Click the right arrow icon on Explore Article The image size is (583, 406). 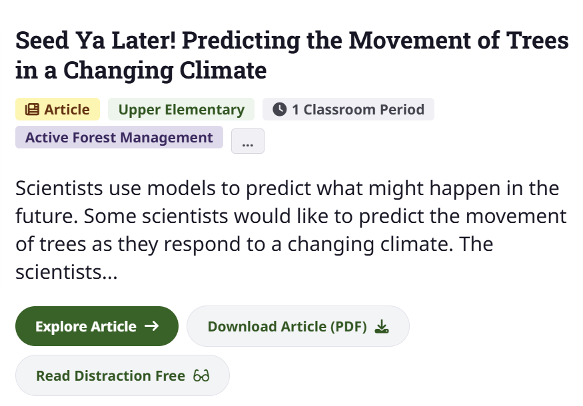click(152, 326)
